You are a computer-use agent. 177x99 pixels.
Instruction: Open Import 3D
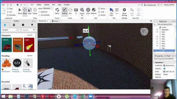[x=82, y=12]
